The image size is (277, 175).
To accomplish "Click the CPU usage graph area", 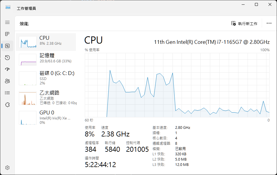I will tap(177, 85).
